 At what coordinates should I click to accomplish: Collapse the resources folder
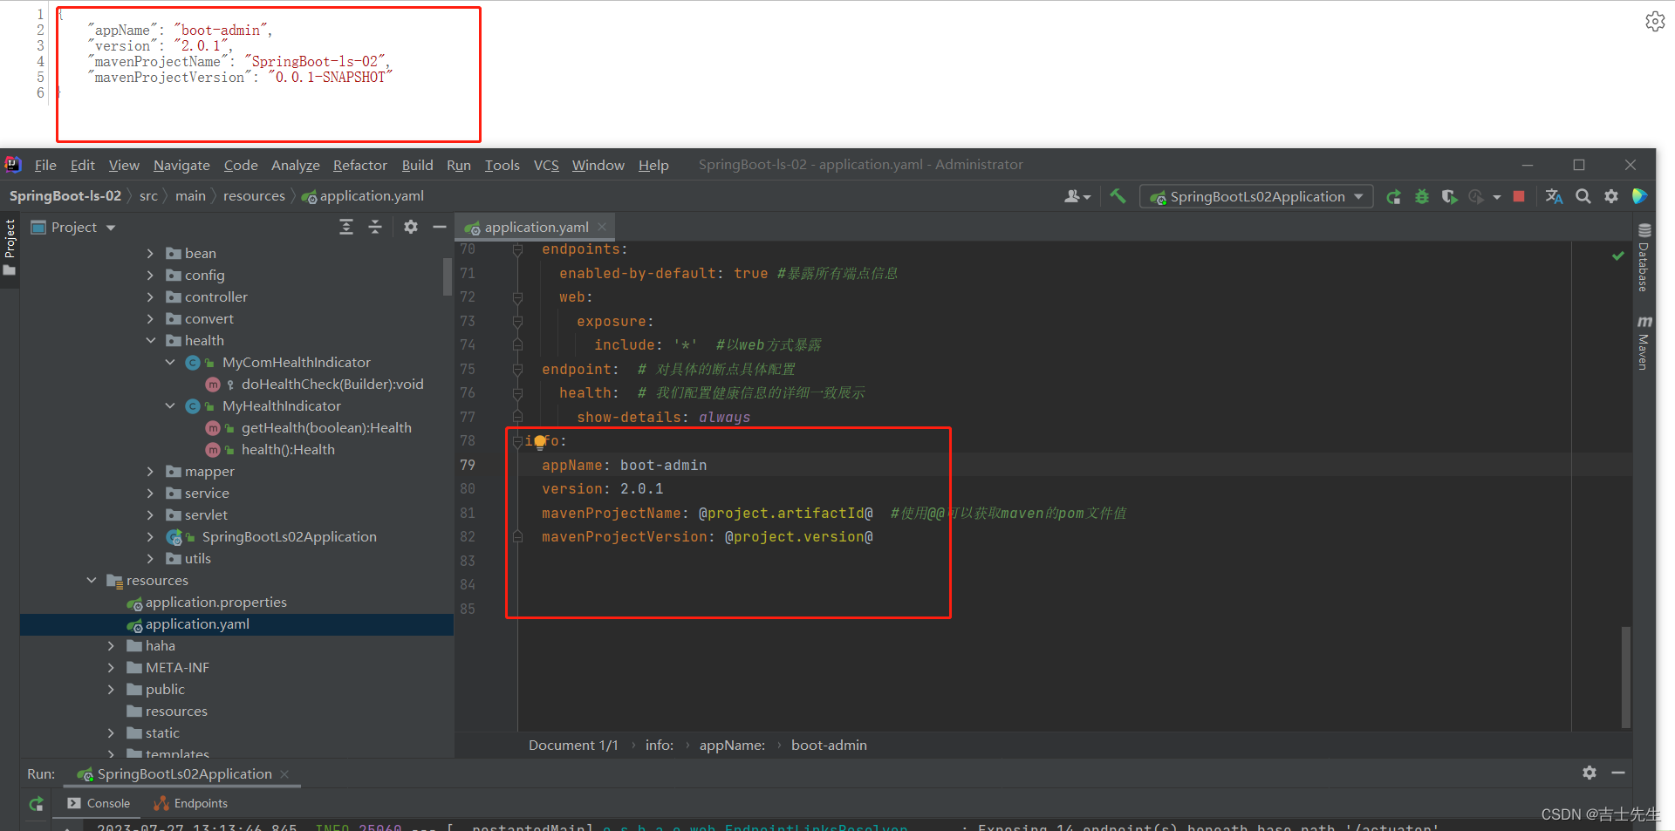[92, 581]
